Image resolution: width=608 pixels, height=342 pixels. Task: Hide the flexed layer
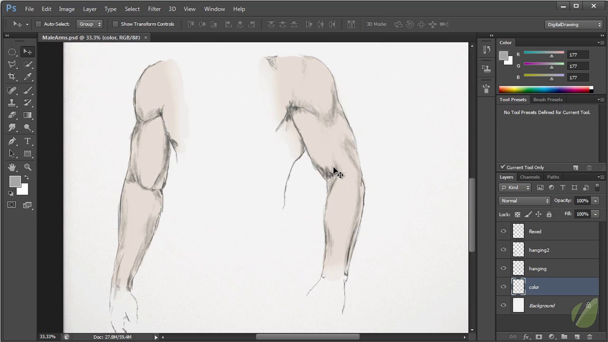pyautogui.click(x=503, y=231)
